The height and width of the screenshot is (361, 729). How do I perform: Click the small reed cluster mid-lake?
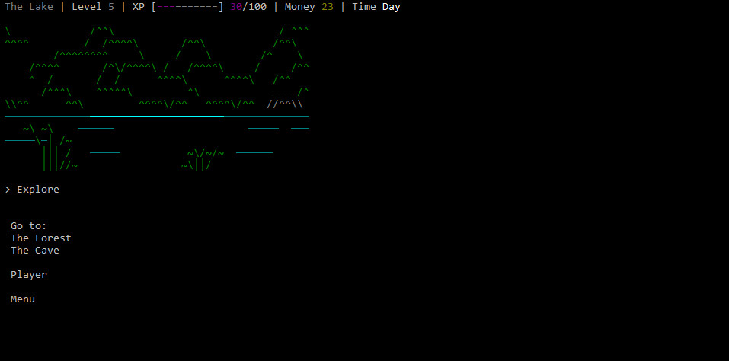point(201,159)
